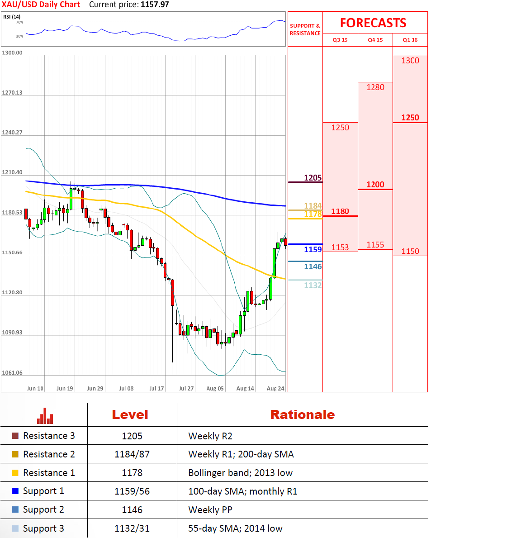Click the FORECASTS heading
This screenshot has width=521, height=538.
pos(373,23)
